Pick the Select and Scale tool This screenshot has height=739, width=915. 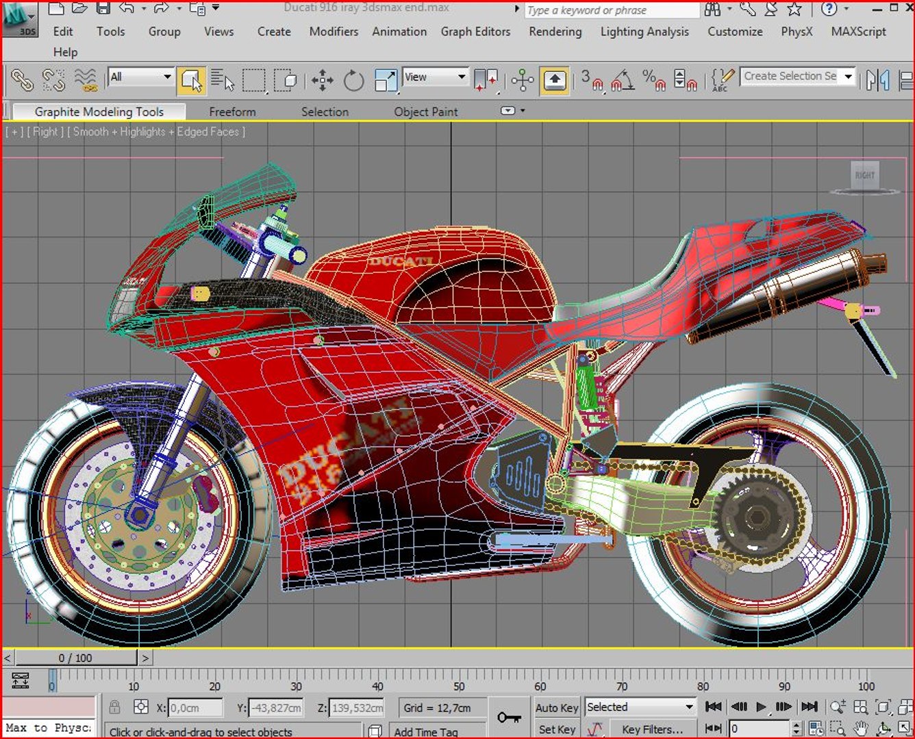tap(386, 81)
